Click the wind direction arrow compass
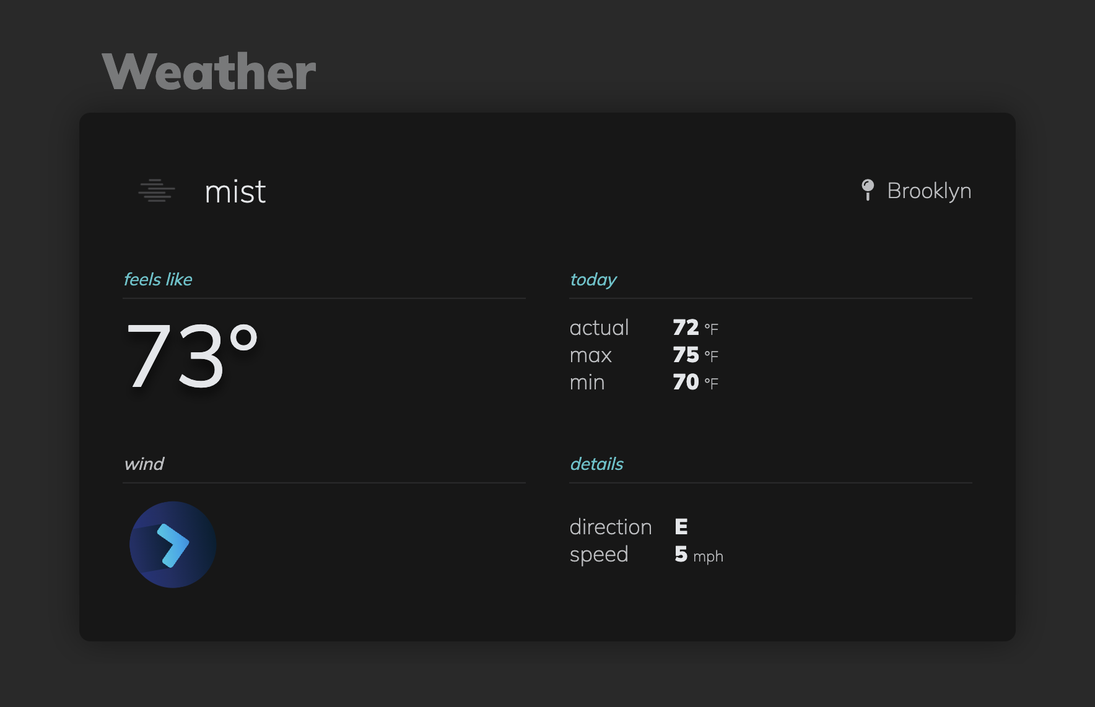 pos(173,545)
